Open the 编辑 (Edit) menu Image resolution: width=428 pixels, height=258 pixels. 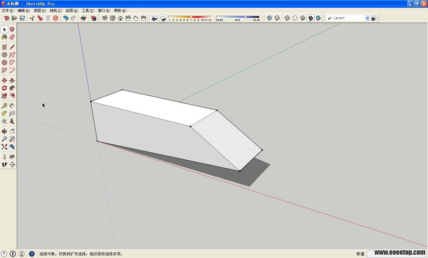point(24,11)
